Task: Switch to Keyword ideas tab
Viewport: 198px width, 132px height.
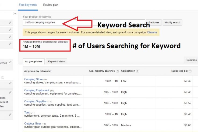Action: [x=56, y=61]
